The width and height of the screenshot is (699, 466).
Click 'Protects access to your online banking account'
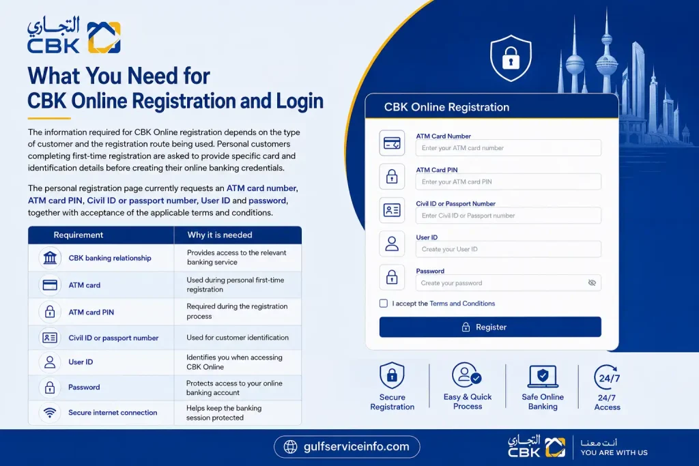tap(234, 388)
